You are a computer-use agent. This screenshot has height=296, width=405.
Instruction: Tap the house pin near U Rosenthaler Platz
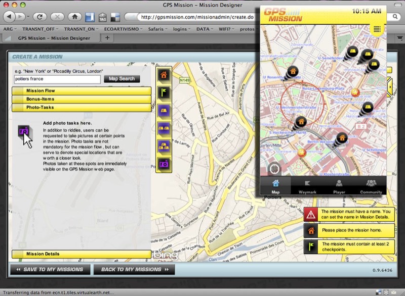tap(293, 71)
